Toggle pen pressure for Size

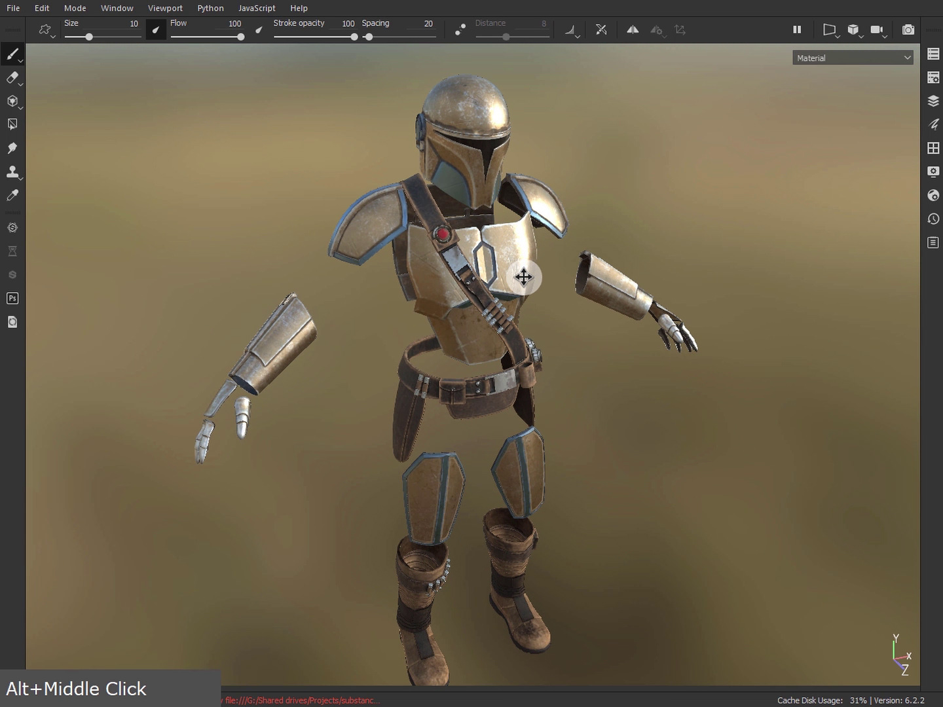pyautogui.click(x=155, y=29)
